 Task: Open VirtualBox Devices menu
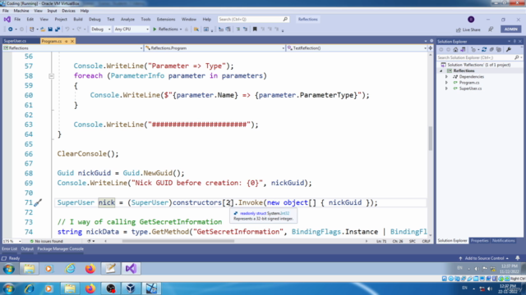(68, 11)
